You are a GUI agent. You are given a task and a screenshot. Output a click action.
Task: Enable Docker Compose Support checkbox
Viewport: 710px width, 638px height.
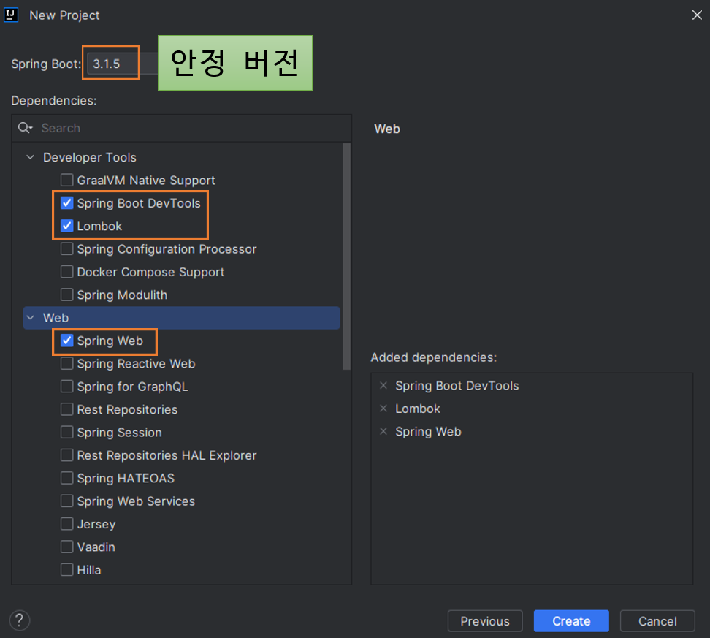[67, 271]
